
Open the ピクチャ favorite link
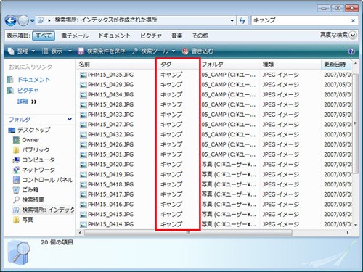pos(28,91)
